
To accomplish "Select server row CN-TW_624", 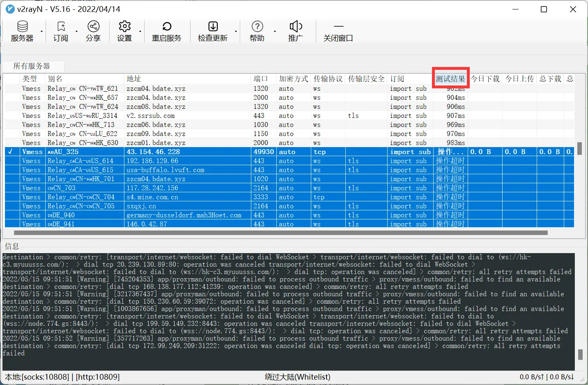I will coord(289,107).
